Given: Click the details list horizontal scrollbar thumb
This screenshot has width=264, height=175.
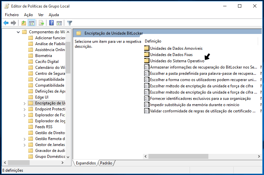Looking at the screenshot, I should (x=178, y=156).
